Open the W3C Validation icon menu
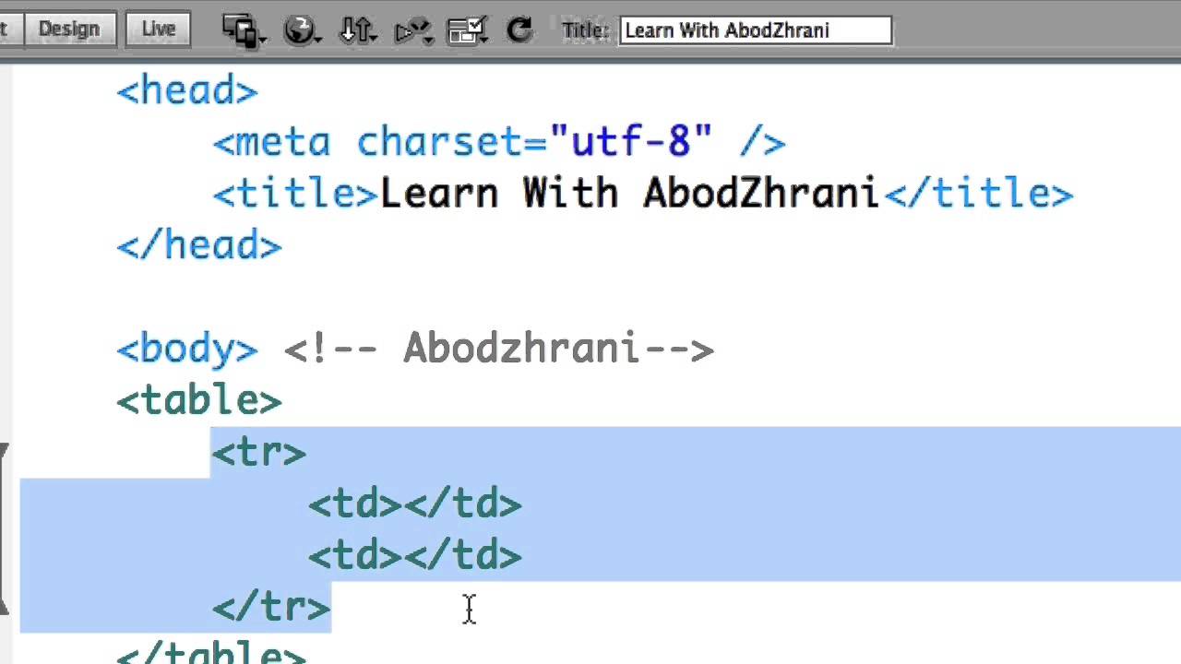The image size is (1181, 664). click(x=412, y=31)
